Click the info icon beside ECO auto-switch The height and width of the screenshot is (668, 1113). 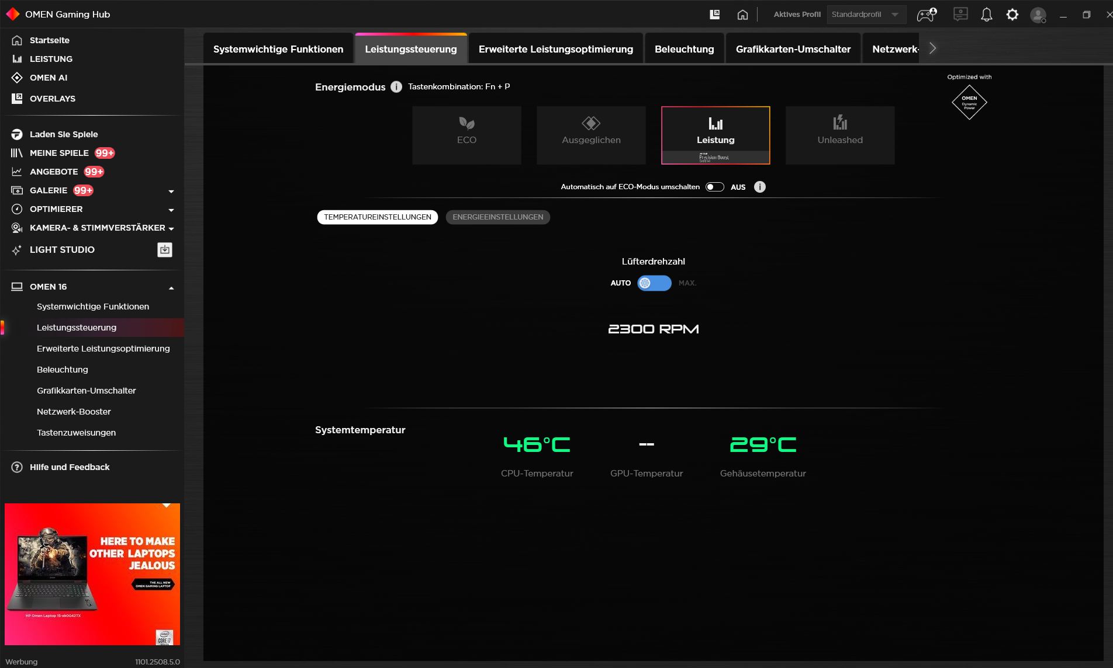759,187
